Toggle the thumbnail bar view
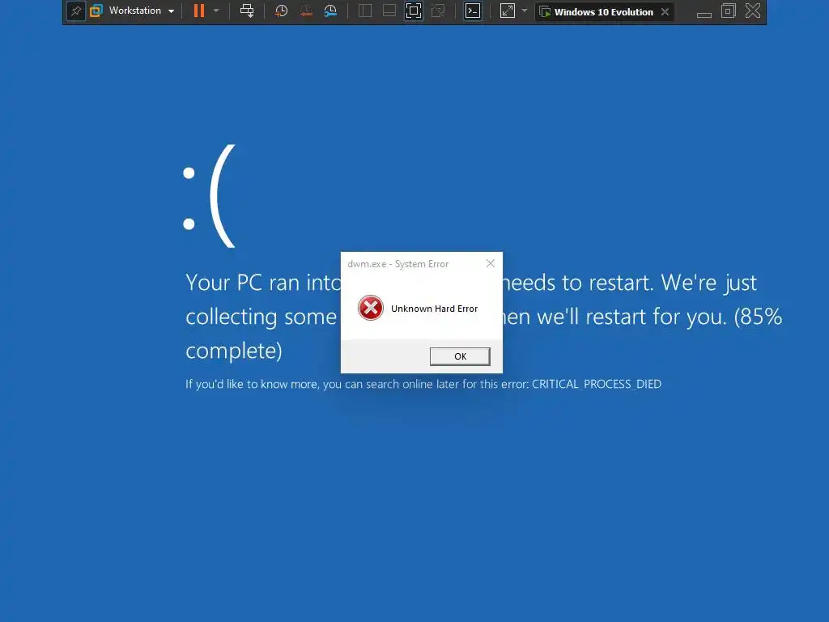 389,11
